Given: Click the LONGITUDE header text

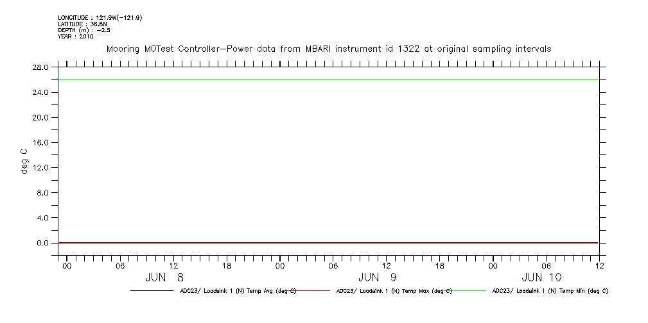Looking at the screenshot, I should pyautogui.click(x=100, y=18).
